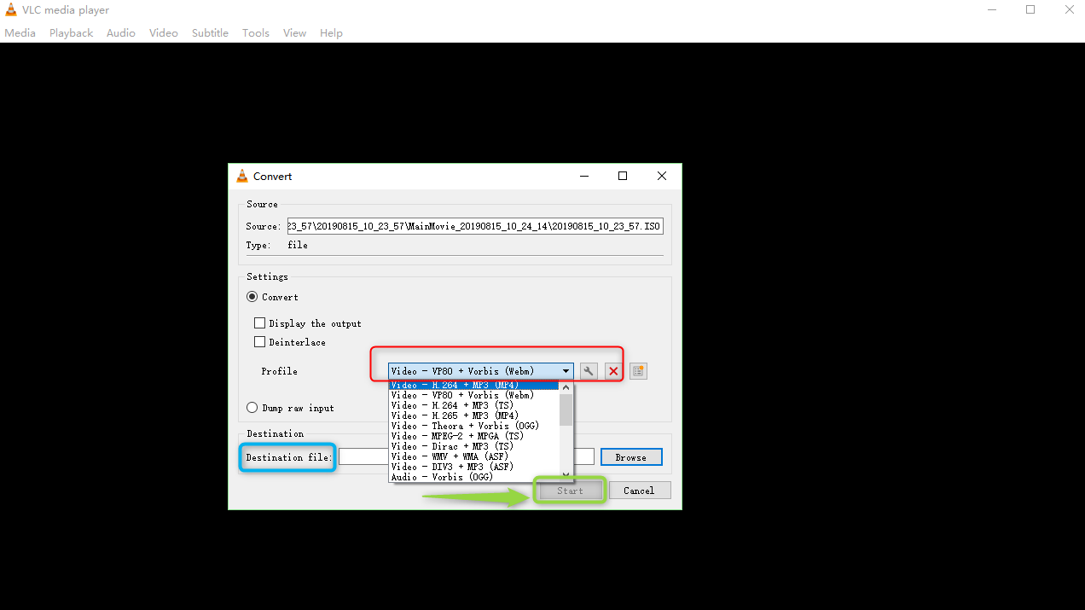Open the Help menu
Image resolution: width=1085 pixels, height=610 pixels.
[332, 32]
